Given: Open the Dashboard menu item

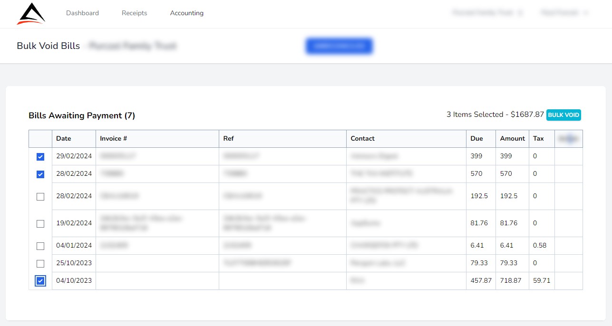Looking at the screenshot, I should [82, 13].
